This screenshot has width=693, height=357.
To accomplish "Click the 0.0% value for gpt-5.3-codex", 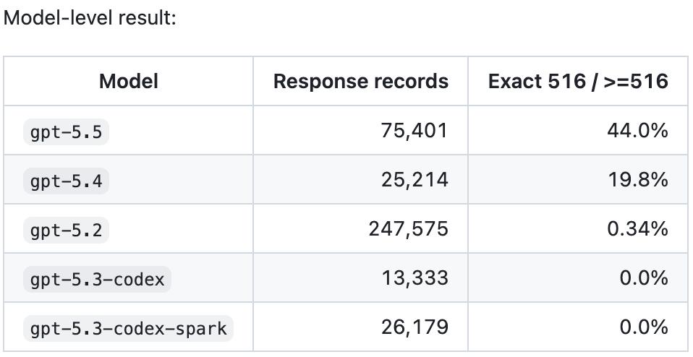I will [x=644, y=278].
